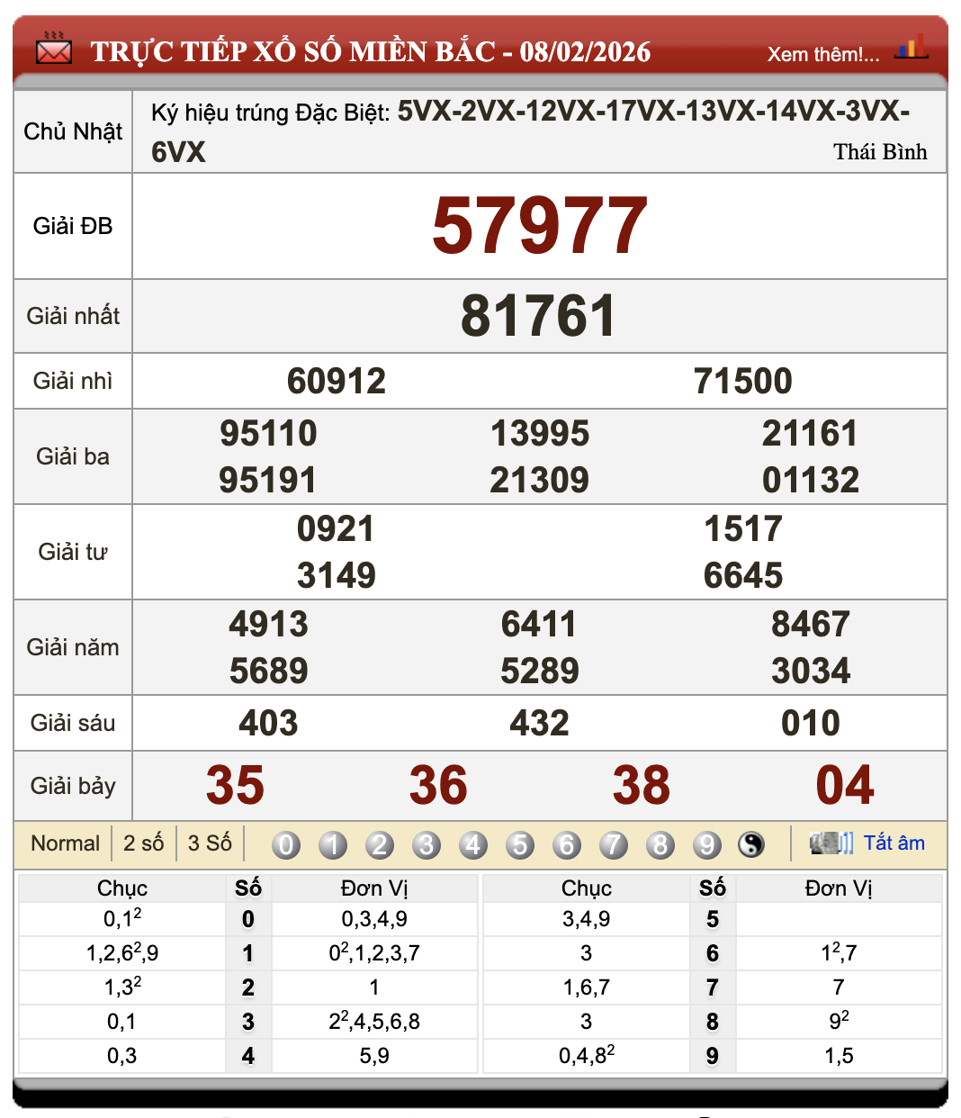Select digit ball number 7 filter
The width and height of the screenshot is (961, 1118).
tap(614, 844)
